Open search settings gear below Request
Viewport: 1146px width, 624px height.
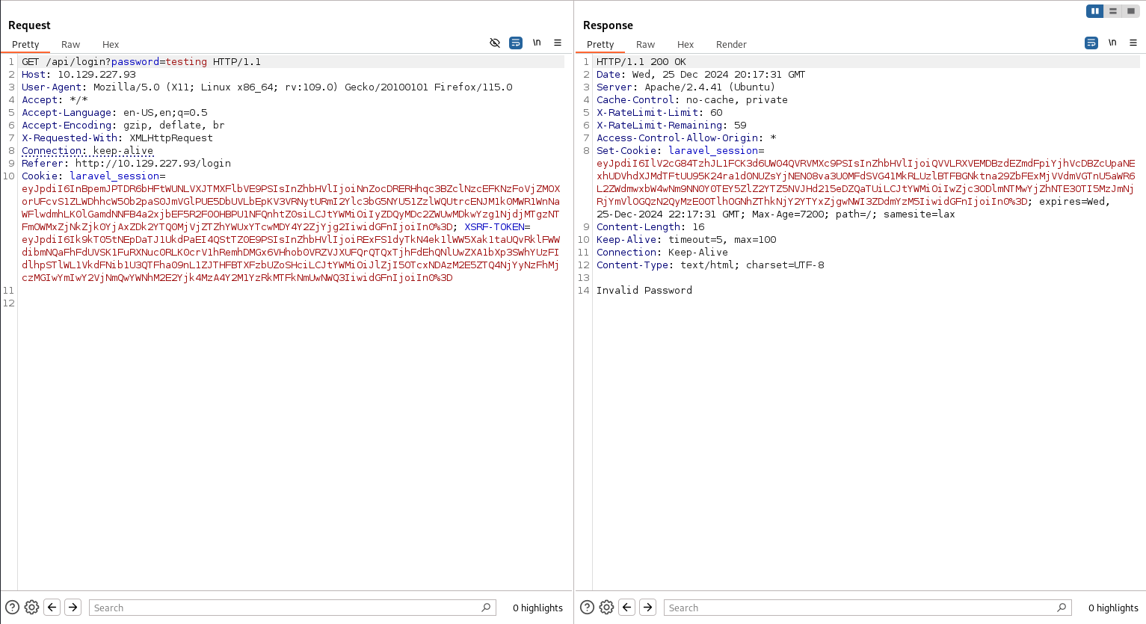[x=31, y=608]
